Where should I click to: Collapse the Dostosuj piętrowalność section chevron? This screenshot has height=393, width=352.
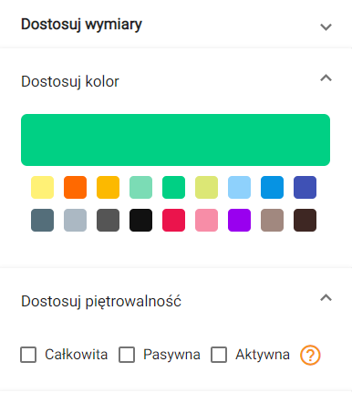pos(326,297)
